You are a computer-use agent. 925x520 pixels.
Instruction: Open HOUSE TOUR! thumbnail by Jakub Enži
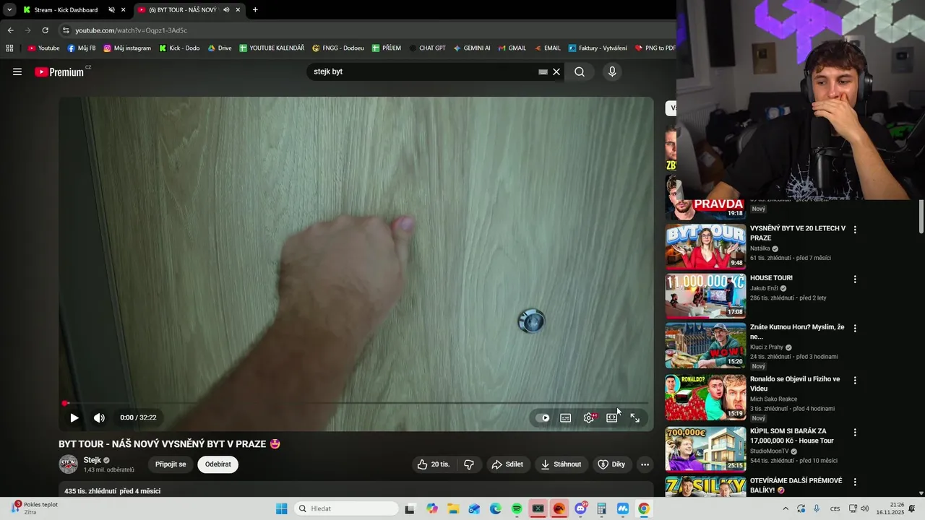point(705,296)
